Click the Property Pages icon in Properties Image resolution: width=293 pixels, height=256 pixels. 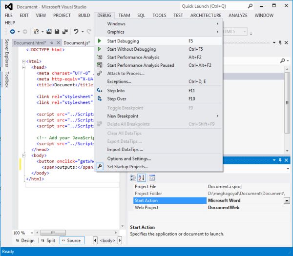pos(152,177)
